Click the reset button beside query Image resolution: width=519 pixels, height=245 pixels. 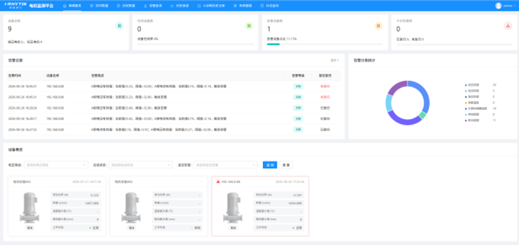[286, 165]
